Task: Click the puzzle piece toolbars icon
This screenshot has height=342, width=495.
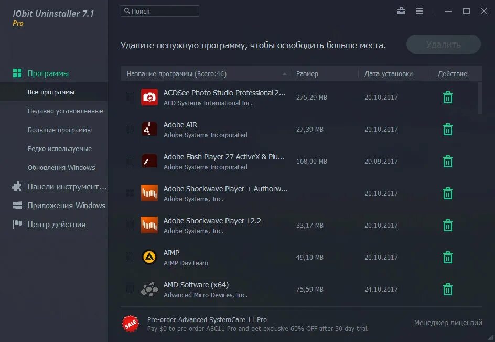Action: [17, 186]
